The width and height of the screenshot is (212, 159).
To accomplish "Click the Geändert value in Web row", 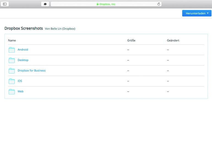I will coord(168,92).
